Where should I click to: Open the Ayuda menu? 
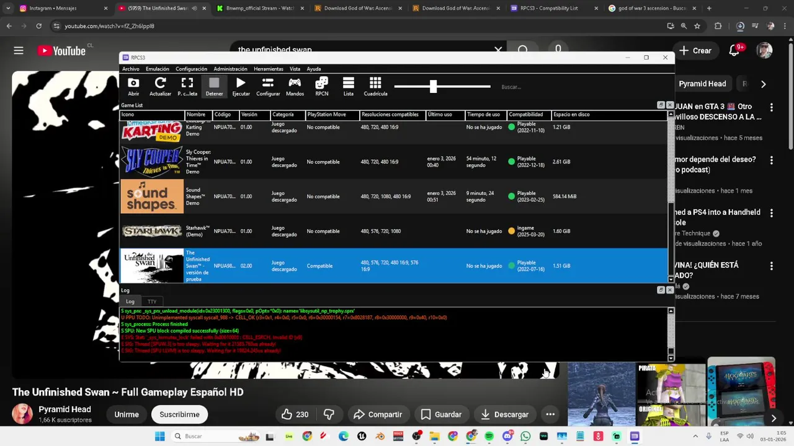[314, 69]
